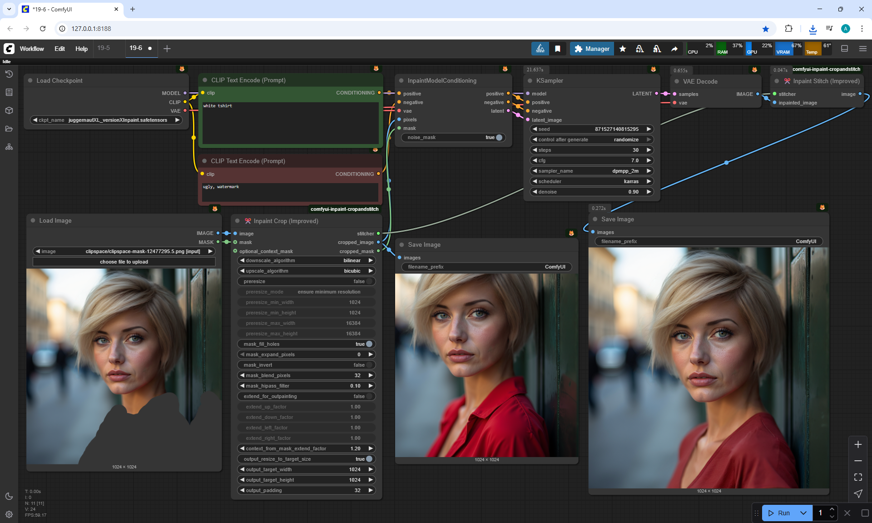The height and width of the screenshot is (523, 872).
Task: Open the Workflow menu
Action: click(x=32, y=49)
